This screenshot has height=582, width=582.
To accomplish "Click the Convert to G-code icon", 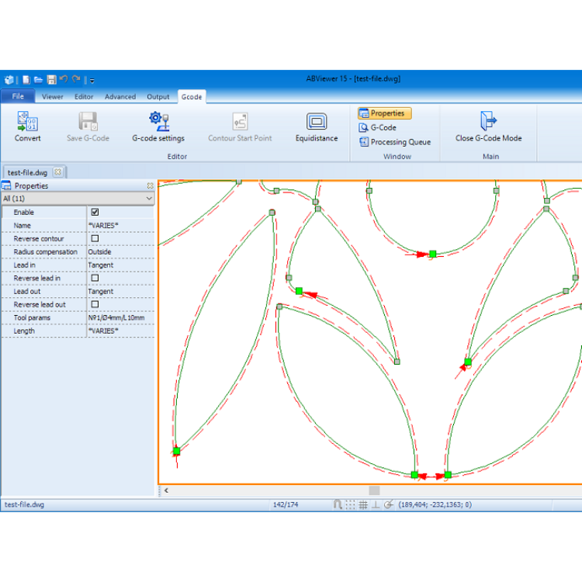I will [x=28, y=122].
